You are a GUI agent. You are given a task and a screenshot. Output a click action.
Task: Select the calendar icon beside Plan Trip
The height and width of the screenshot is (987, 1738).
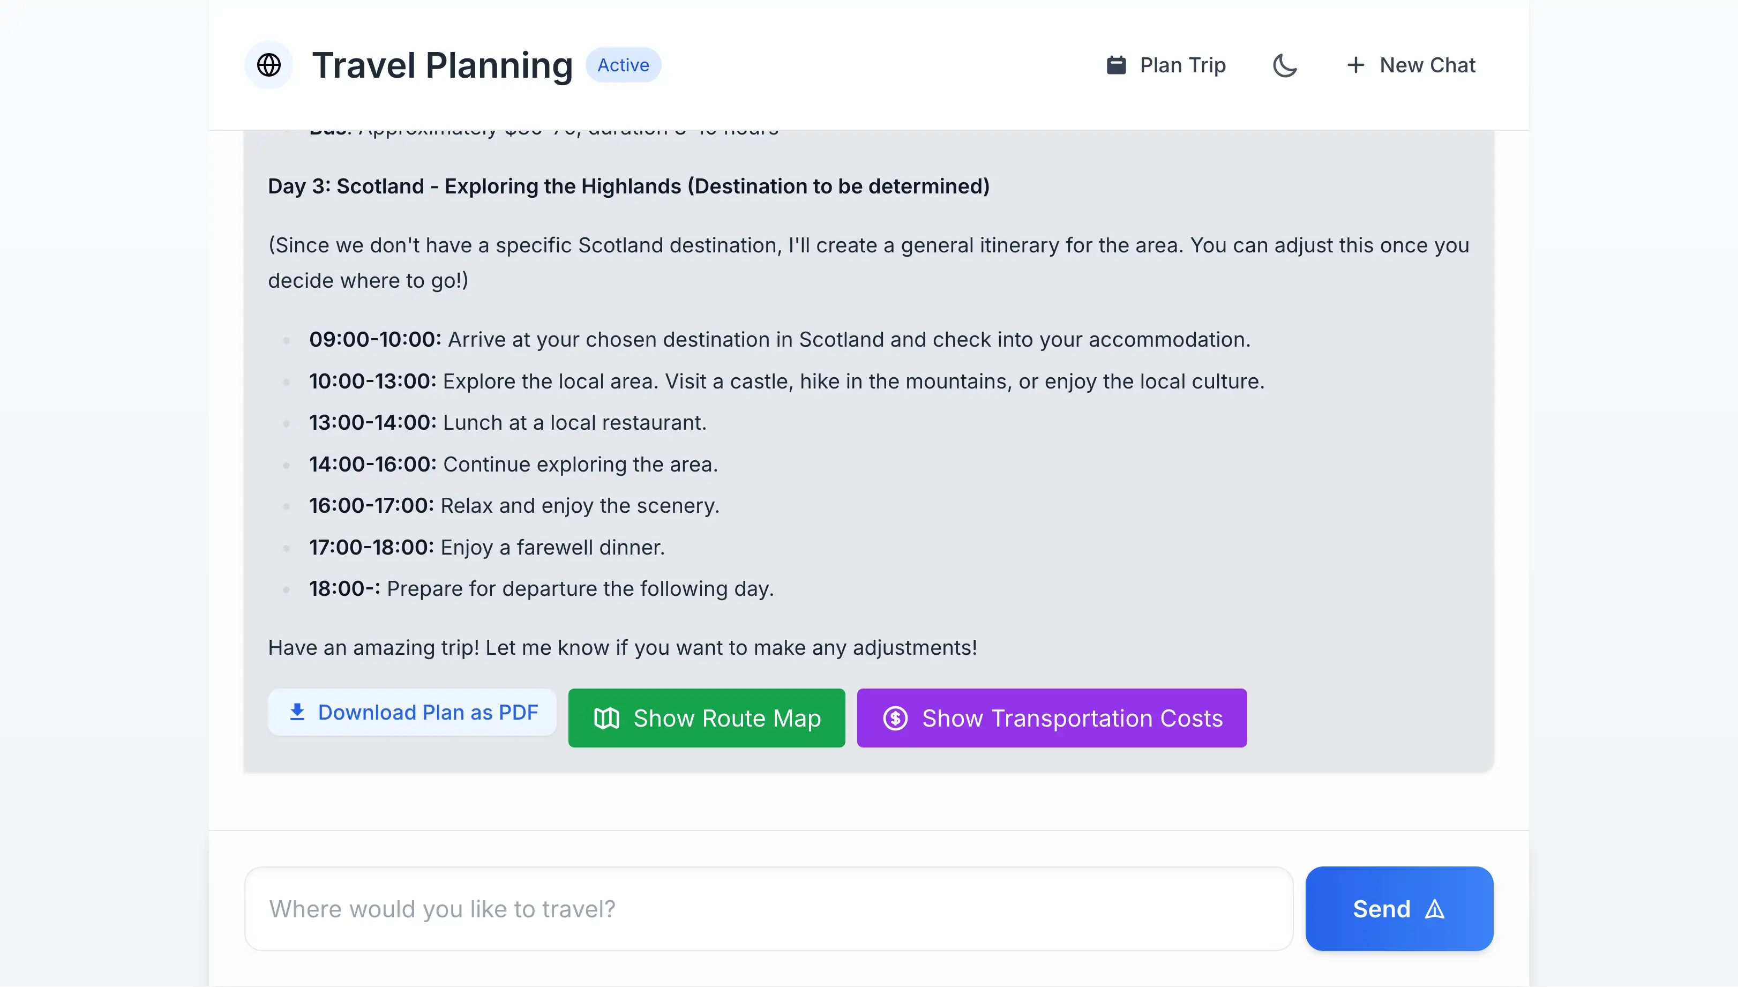coord(1118,64)
